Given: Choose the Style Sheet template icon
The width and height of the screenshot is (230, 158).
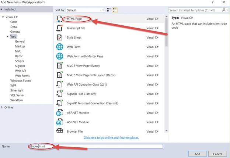Looking at the screenshot, I should click(60, 37).
